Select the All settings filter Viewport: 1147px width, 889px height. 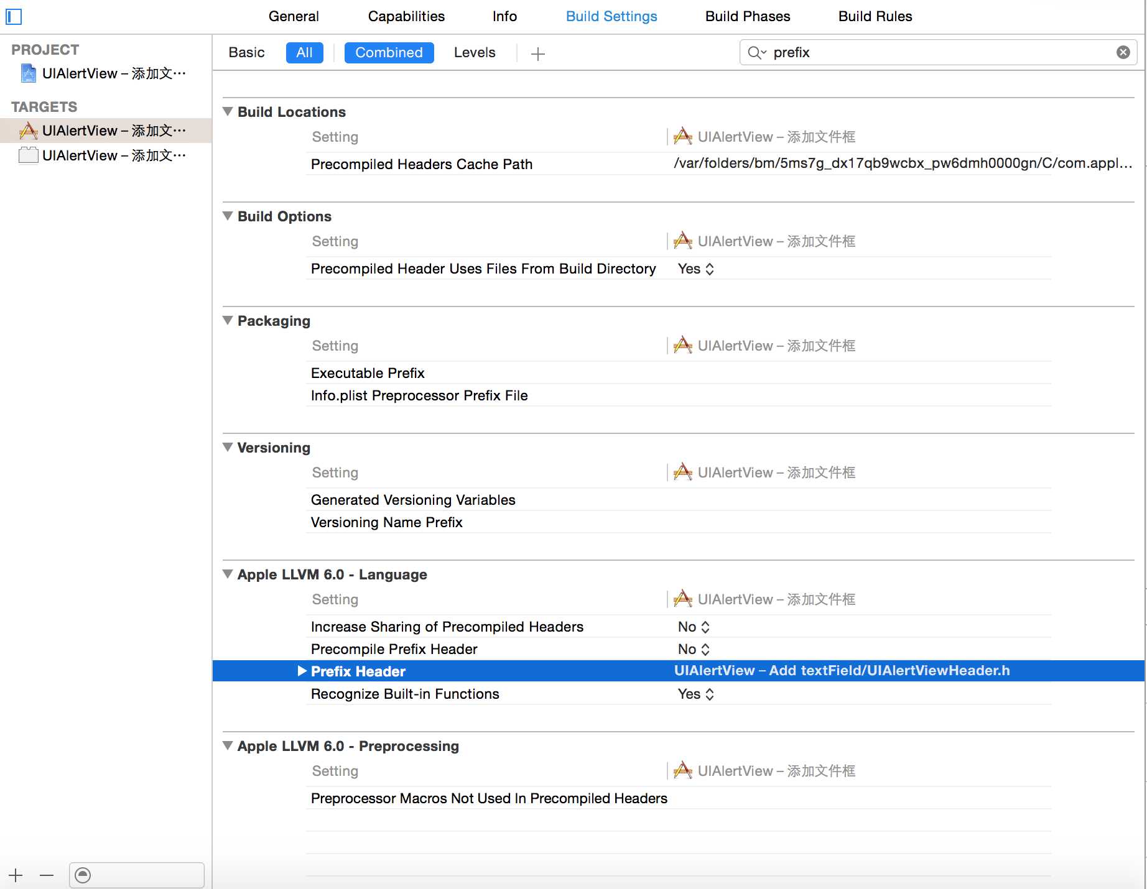pyautogui.click(x=304, y=53)
